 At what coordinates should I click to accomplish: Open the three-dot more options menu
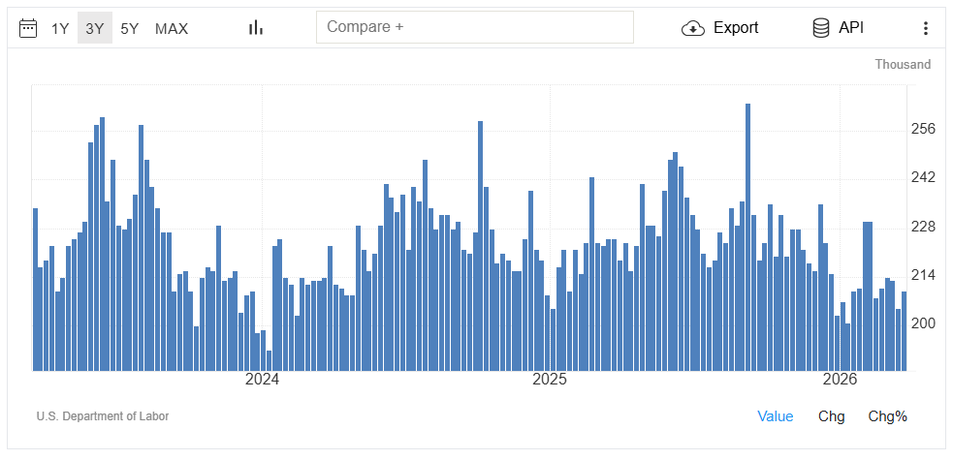point(925,28)
